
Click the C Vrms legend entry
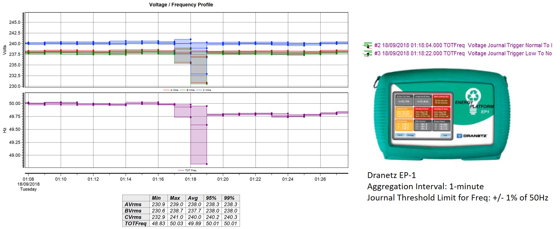point(203,90)
